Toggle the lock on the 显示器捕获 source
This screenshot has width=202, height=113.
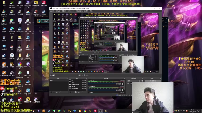(x=85, y=88)
